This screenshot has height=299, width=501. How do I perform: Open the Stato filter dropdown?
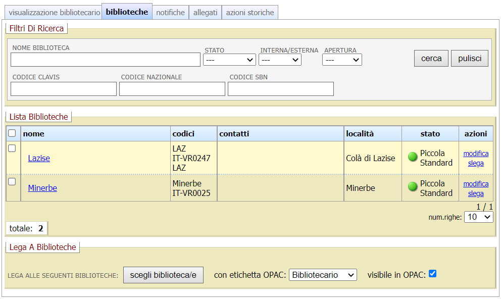(229, 60)
